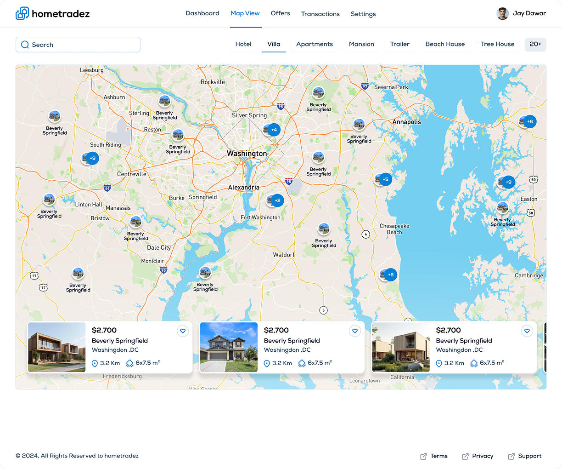Select property pin left of Linton Hall
Image resolution: width=562 pixels, height=469 pixels.
[x=49, y=199]
